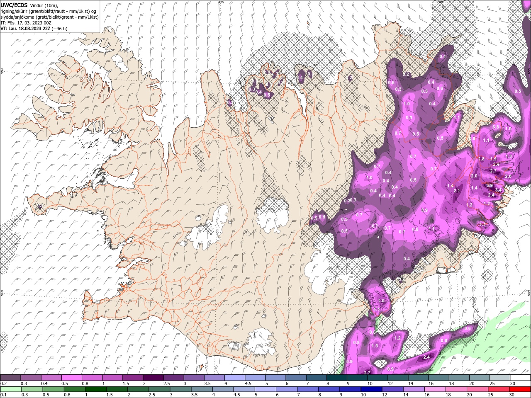
Task: Click the 'IT: Fös. 17. 03. 2023 00Z' line
Action: pos(26,23)
